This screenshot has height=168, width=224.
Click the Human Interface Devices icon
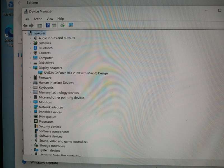point(35,82)
